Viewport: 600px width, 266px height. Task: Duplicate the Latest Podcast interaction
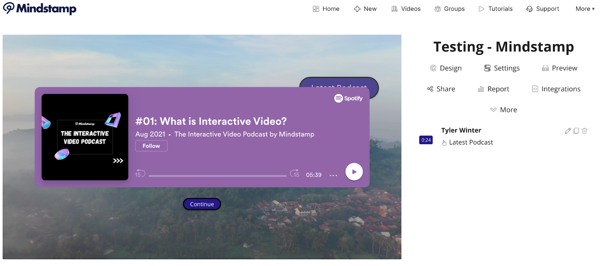click(x=576, y=131)
